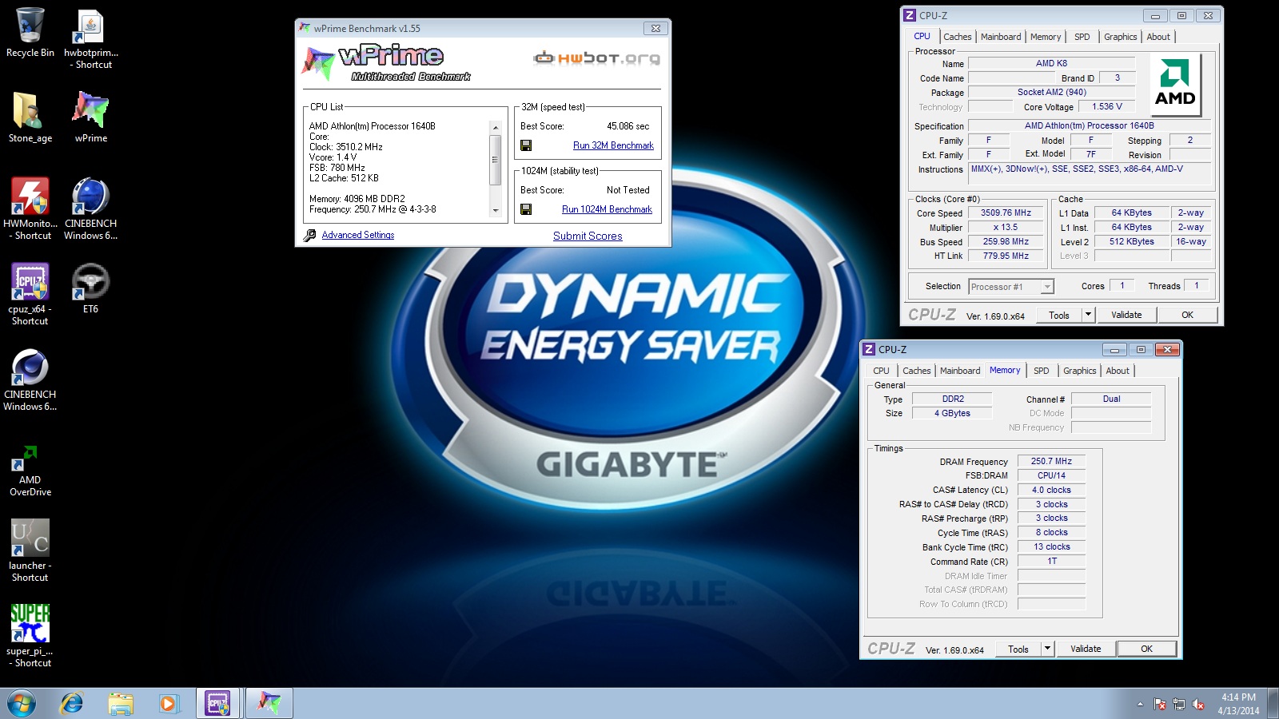Select the HWMonitor Shortcut icon
This screenshot has height=719, width=1279.
[30, 209]
